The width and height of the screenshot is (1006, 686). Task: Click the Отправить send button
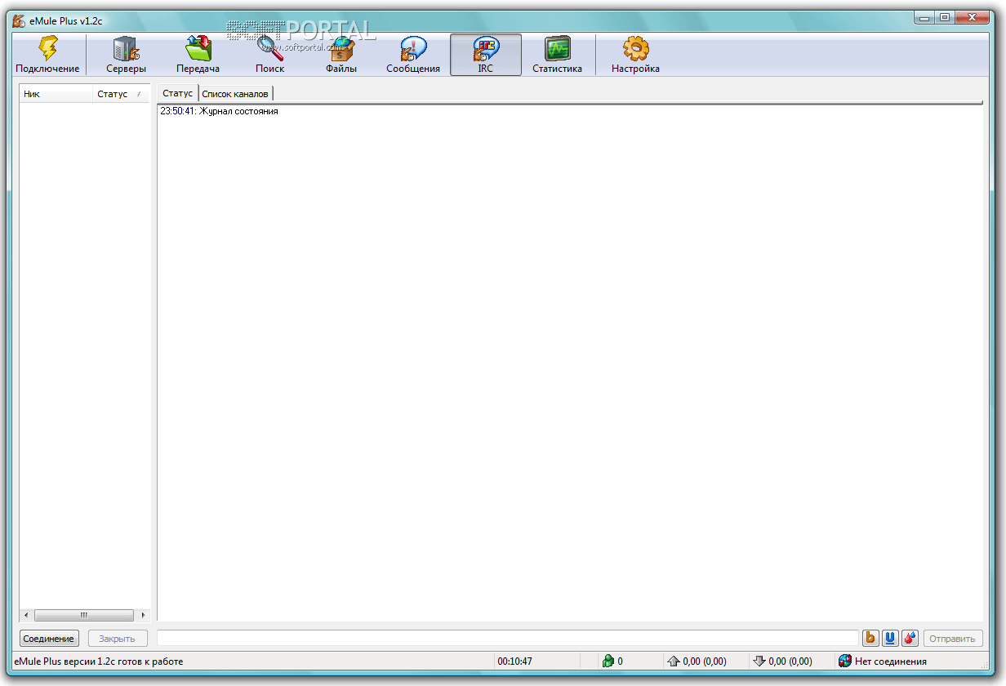(x=953, y=639)
